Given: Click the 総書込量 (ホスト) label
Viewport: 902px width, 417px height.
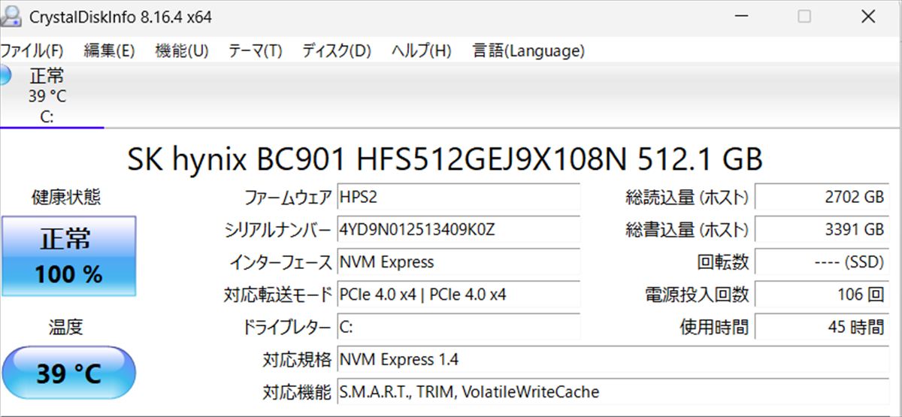Looking at the screenshot, I should [x=687, y=230].
